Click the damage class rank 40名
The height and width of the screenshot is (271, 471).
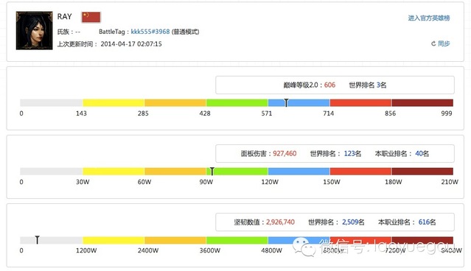tap(422, 154)
